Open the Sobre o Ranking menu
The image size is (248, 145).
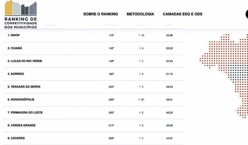(101, 14)
